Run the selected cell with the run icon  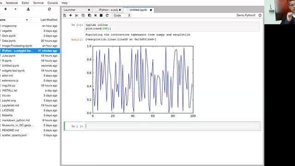tap(95, 15)
